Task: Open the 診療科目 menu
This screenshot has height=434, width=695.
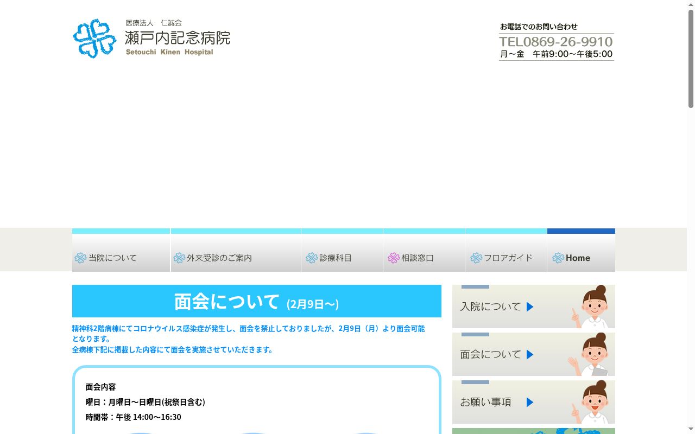Action: pyautogui.click(x=342, y=250)
